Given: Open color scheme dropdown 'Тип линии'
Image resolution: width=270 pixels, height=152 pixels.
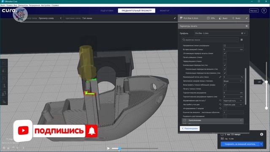Looking at the screenshot, I should click(87, 18).
